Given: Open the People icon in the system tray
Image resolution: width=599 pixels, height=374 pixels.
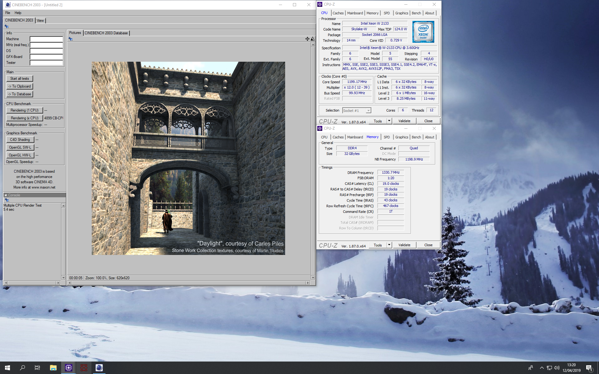Looking at the screenshot, I should 531,368.
